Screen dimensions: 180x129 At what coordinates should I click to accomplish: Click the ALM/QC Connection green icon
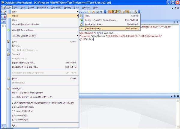click(x=9, y=30)
